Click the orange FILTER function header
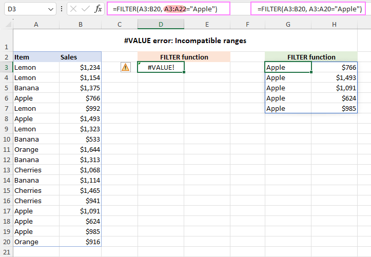This screenshot has width=371, height=257. (184, 57)
